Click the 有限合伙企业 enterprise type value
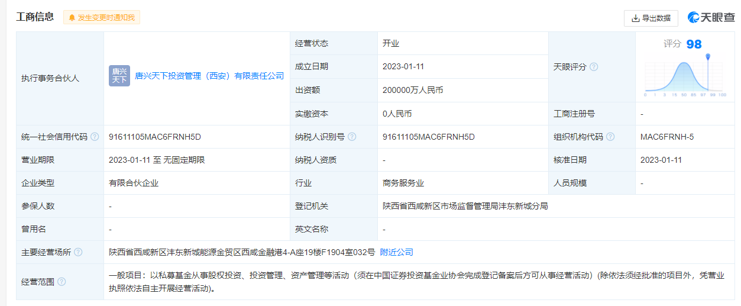Viewport: 741px width, 306px height. (134, 183)
